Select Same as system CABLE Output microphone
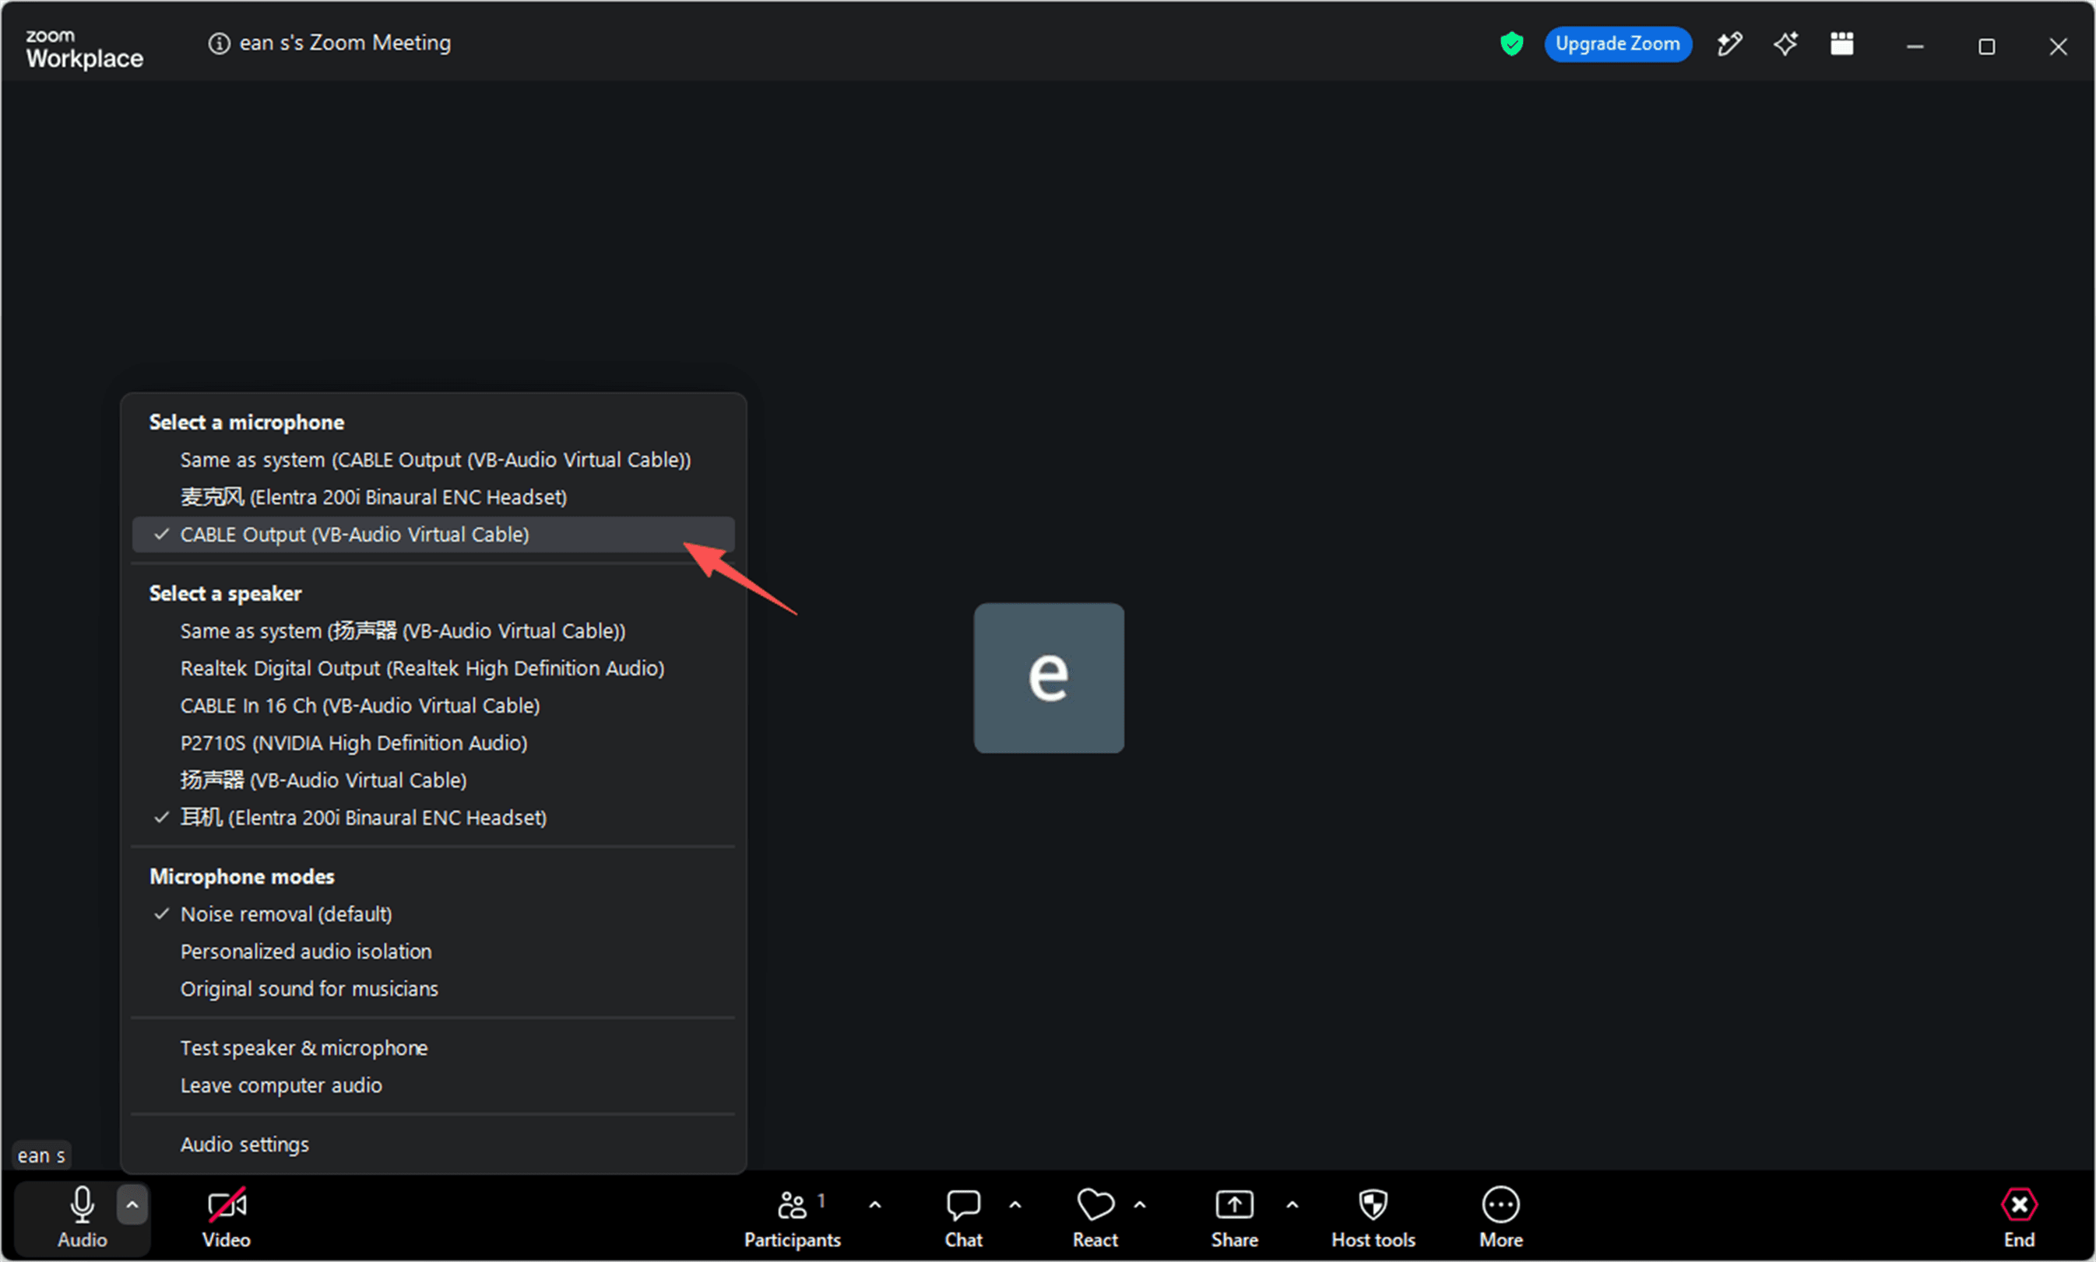 434,460
